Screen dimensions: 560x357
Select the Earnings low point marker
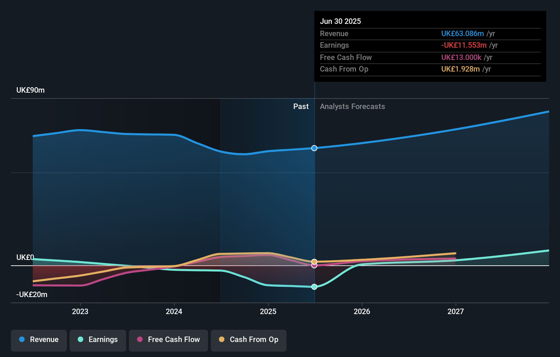click(314, 287)
